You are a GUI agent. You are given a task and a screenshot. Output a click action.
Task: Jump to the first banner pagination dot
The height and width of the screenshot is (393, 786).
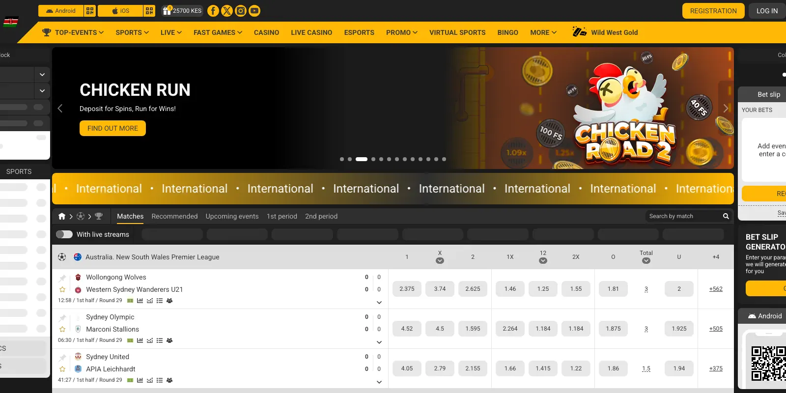tap(342, 159)
